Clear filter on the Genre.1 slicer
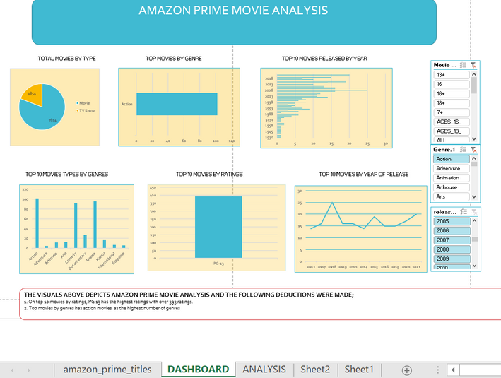The height and width of the screenshot is (378, 501). 473,150
